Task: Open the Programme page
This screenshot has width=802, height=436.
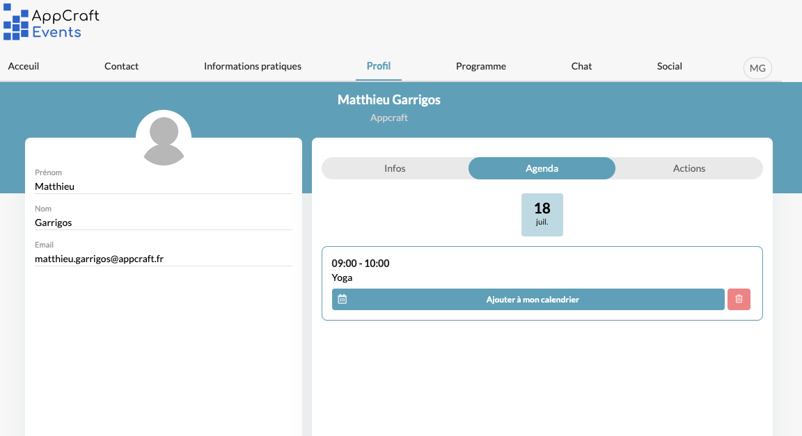Action: tap(481, 67)
